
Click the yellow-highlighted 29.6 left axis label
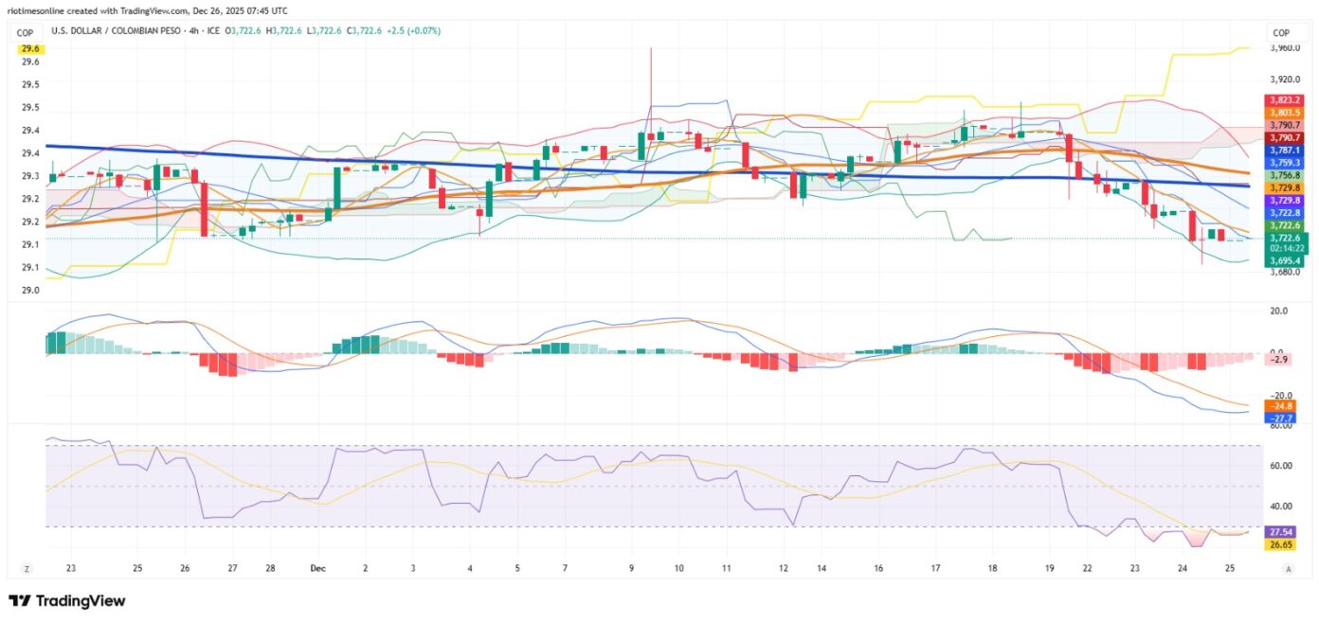30,48
